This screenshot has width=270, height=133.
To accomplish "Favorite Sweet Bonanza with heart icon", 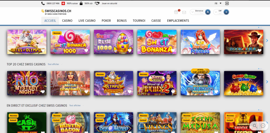I will click(x=173, y=50).
